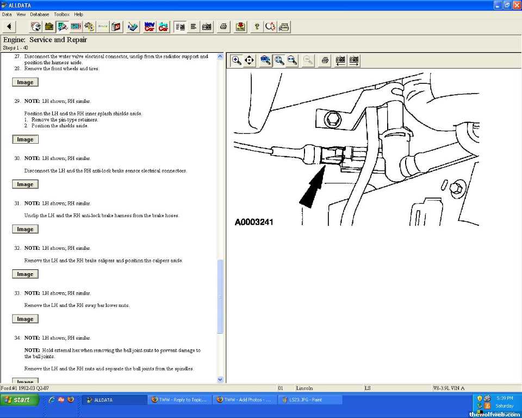Click Image button under step 29

[x=25, y=139]
